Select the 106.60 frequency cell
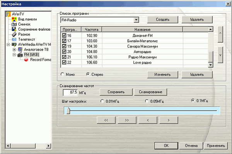Viewport: 232px width, 154px height. coord(92,62)
